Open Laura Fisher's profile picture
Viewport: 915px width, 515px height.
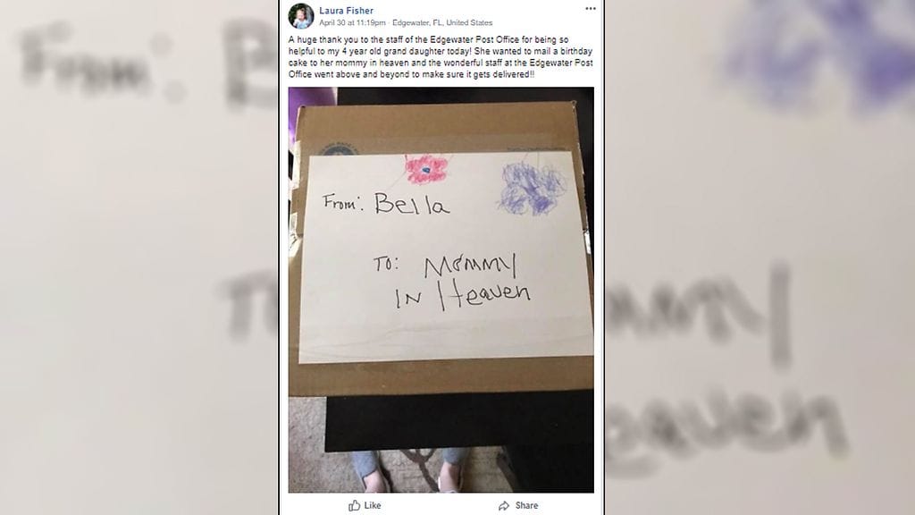(301, 16)
